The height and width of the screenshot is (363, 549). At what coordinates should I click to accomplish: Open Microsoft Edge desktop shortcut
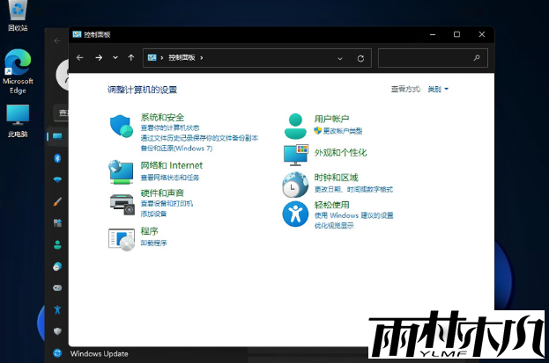18,69
